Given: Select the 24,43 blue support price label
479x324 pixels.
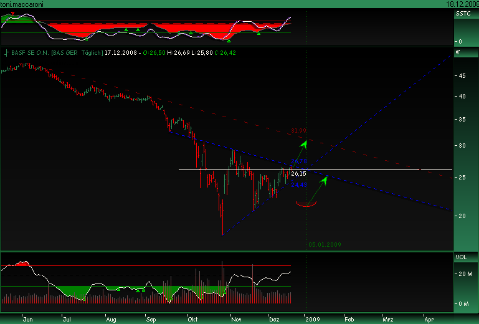Looking at the screenshot, I should (298, 184).
